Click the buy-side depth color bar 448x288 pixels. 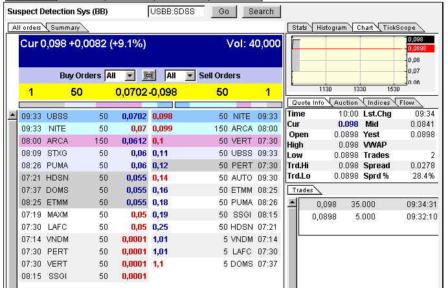coord(96,104)
